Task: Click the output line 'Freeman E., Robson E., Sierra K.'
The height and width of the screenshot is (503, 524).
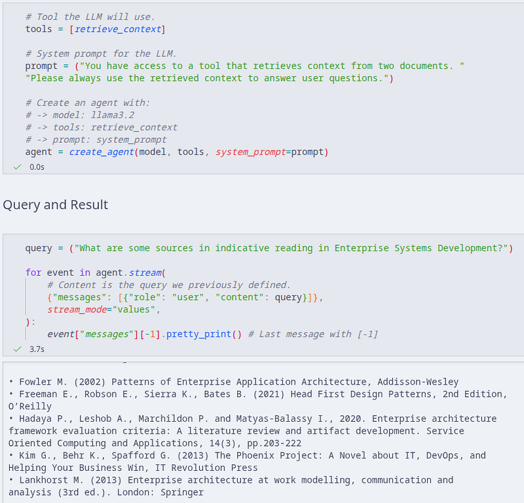Action: (258, 394)
